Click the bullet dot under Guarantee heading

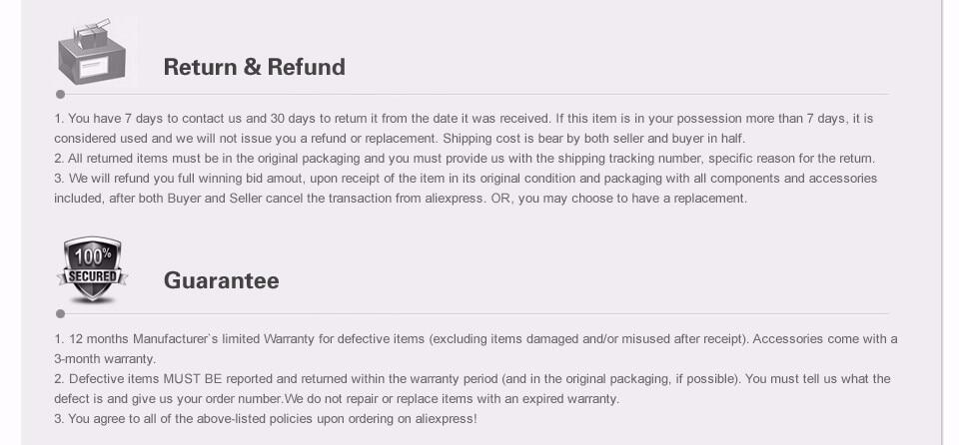pos(60,313)
